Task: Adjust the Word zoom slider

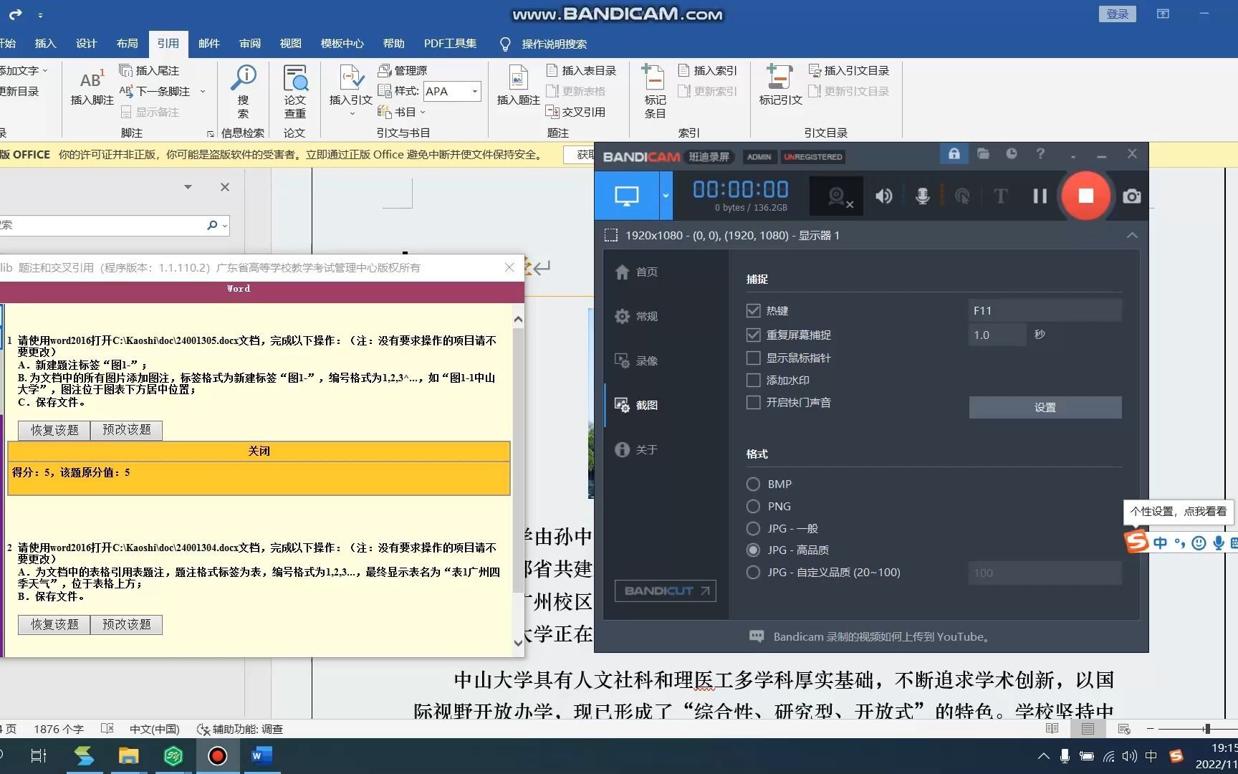Action: coord(1206,729)
